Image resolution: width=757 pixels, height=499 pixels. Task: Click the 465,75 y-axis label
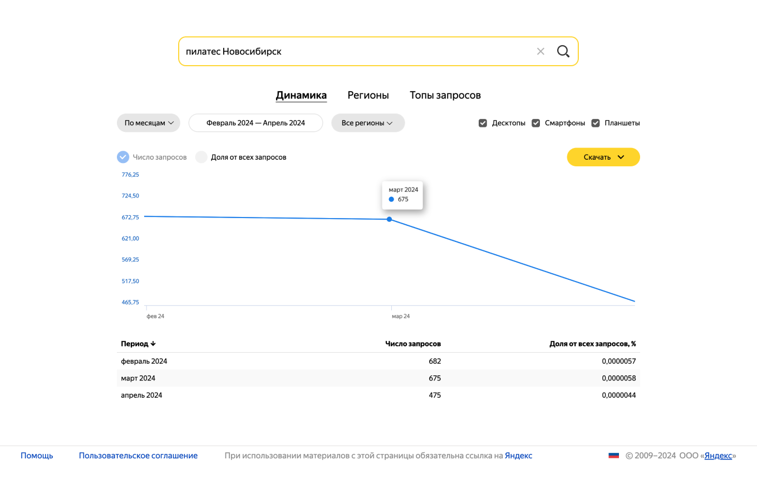(130, 302)
